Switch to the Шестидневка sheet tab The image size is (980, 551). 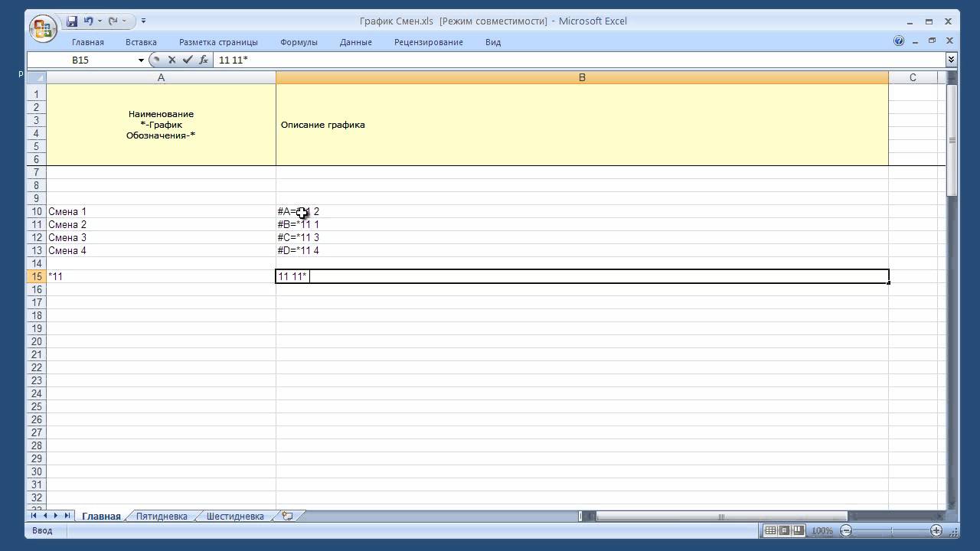click(x=235, y=517)
